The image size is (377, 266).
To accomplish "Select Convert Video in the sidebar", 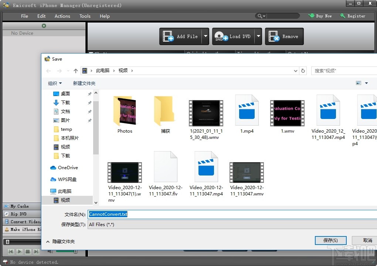I will coord(22,222).
